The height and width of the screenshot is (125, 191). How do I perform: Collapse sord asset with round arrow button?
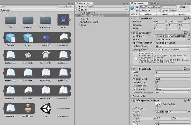point(69,19)
